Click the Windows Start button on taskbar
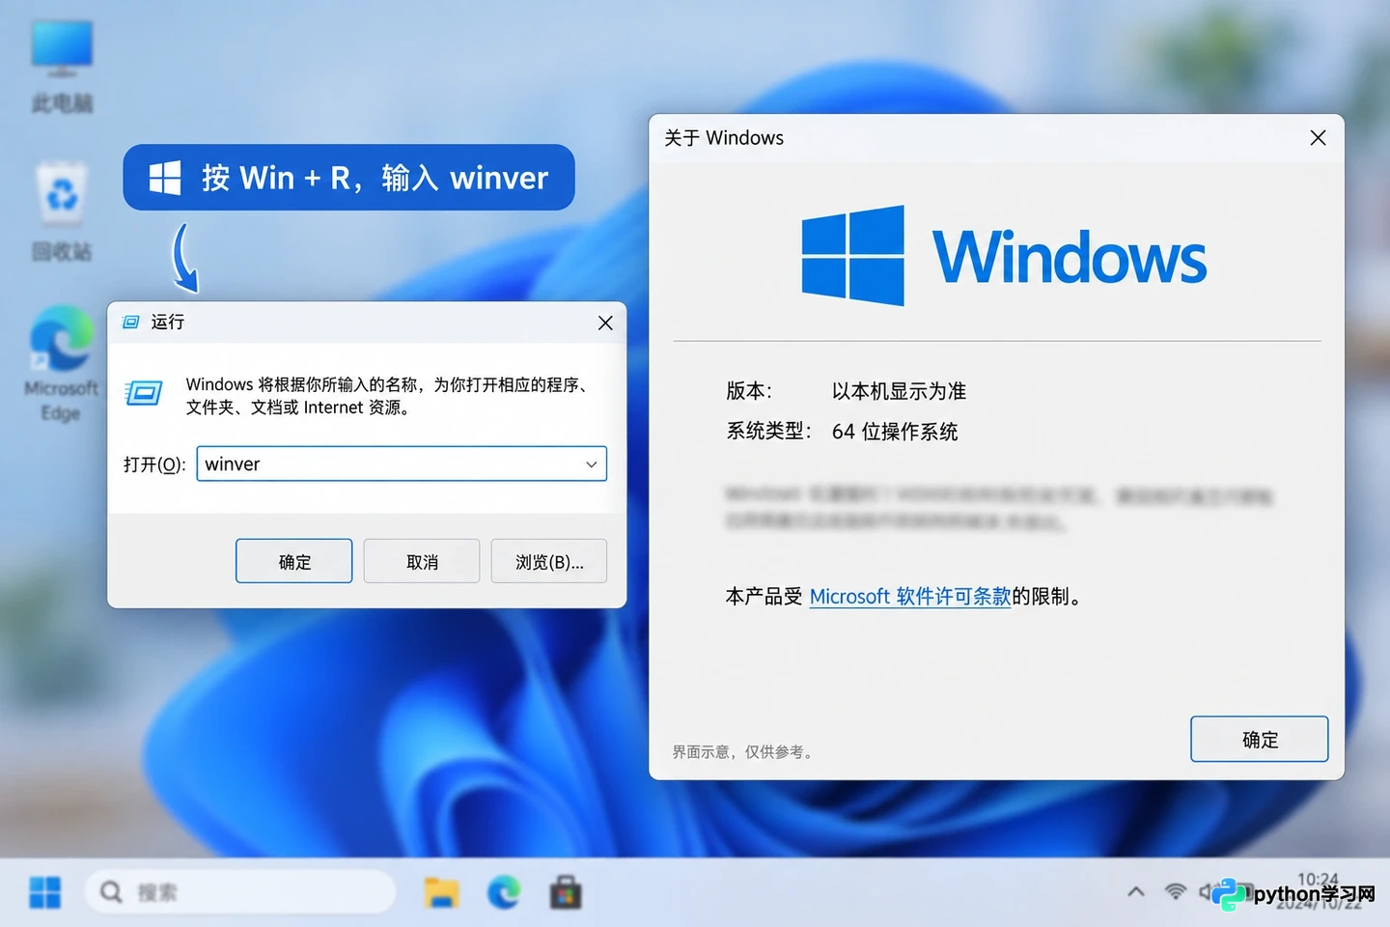1390x927 pixels. pos(44,892)
